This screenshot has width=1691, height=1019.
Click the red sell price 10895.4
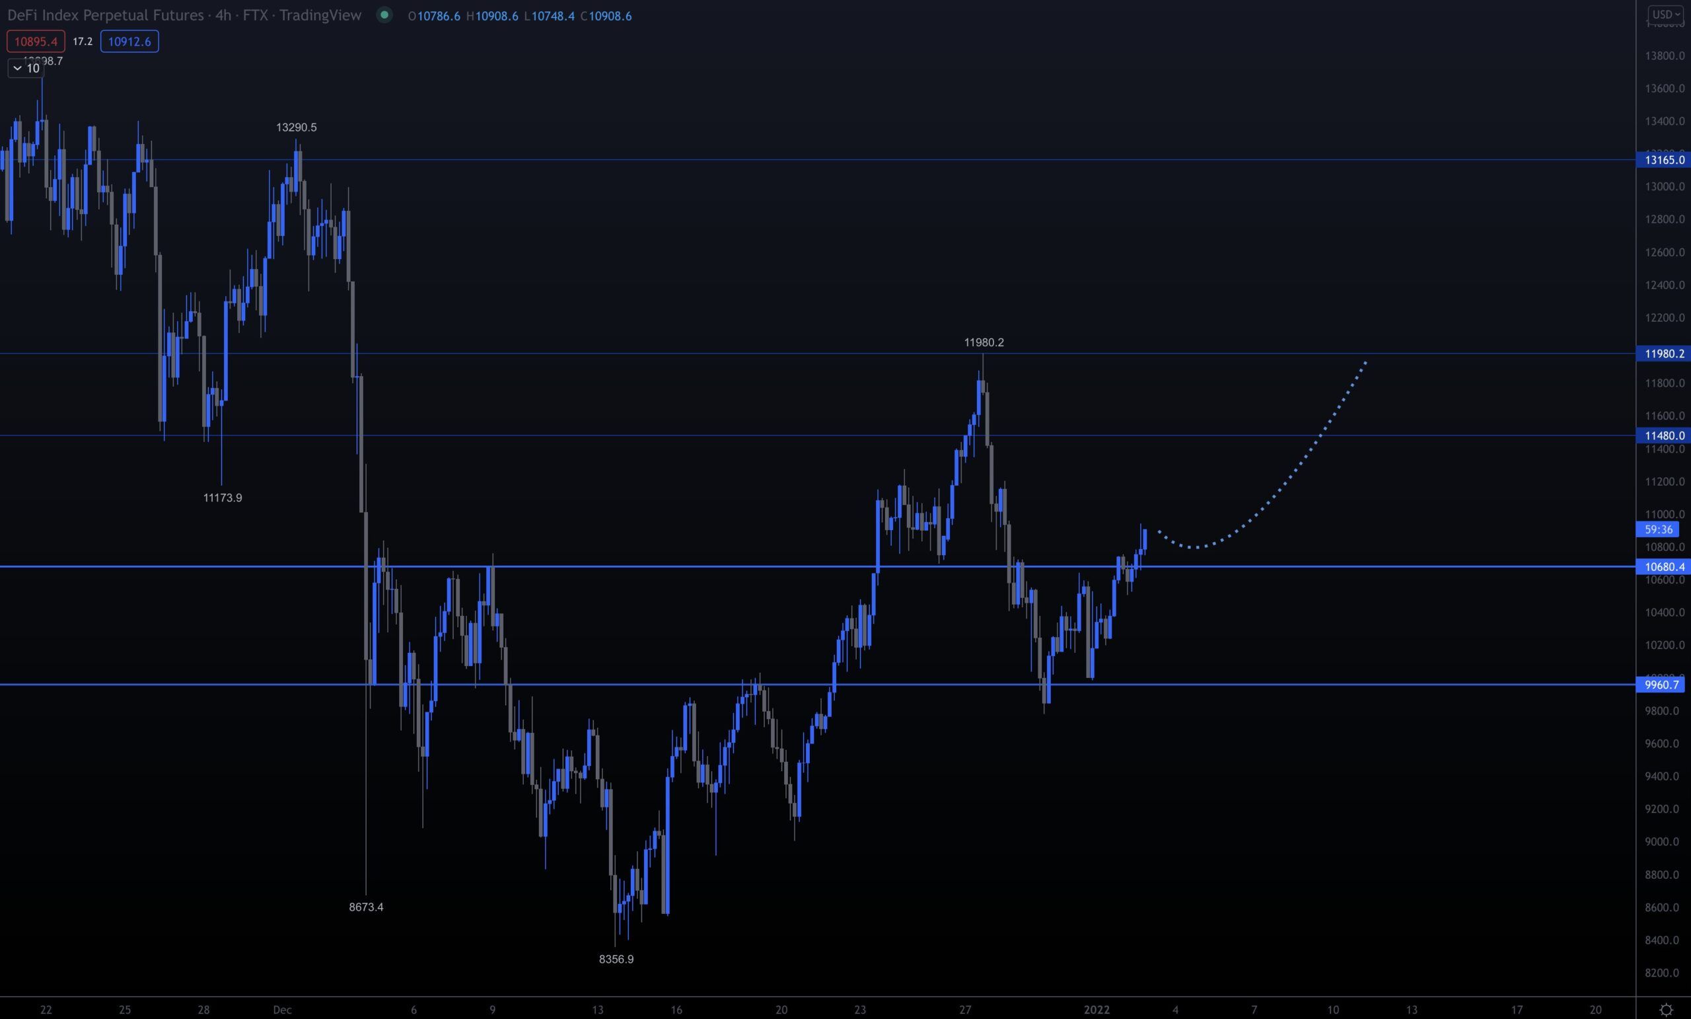pyautogui.click(x=36, y=41)
